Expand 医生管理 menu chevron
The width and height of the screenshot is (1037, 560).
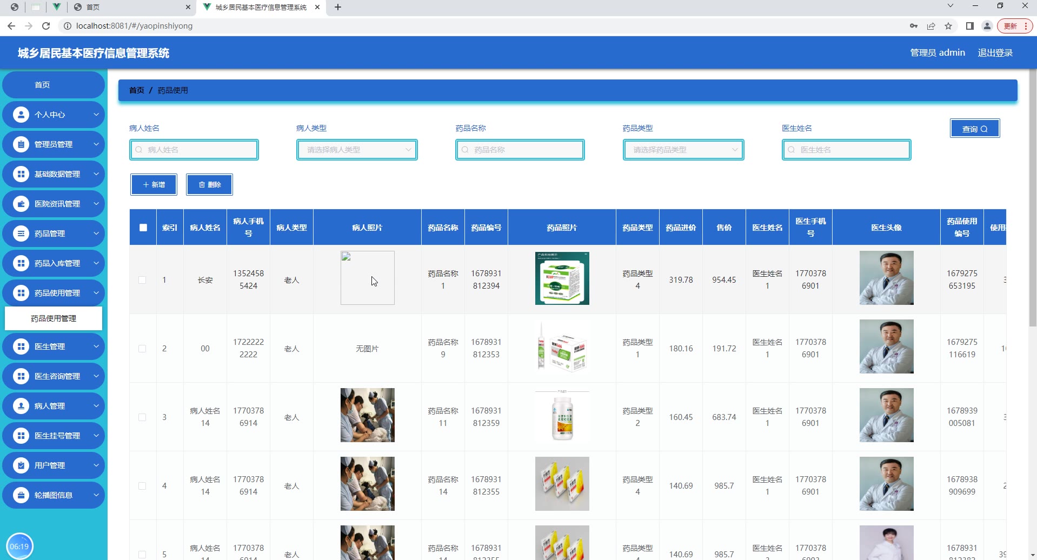coord(96,346)
